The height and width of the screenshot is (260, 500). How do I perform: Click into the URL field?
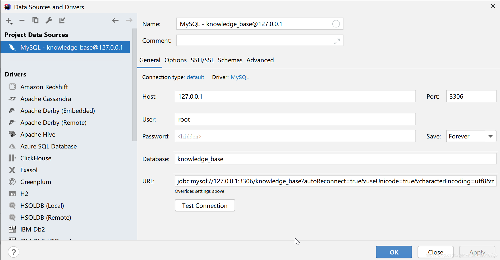[x=335, y=181]
